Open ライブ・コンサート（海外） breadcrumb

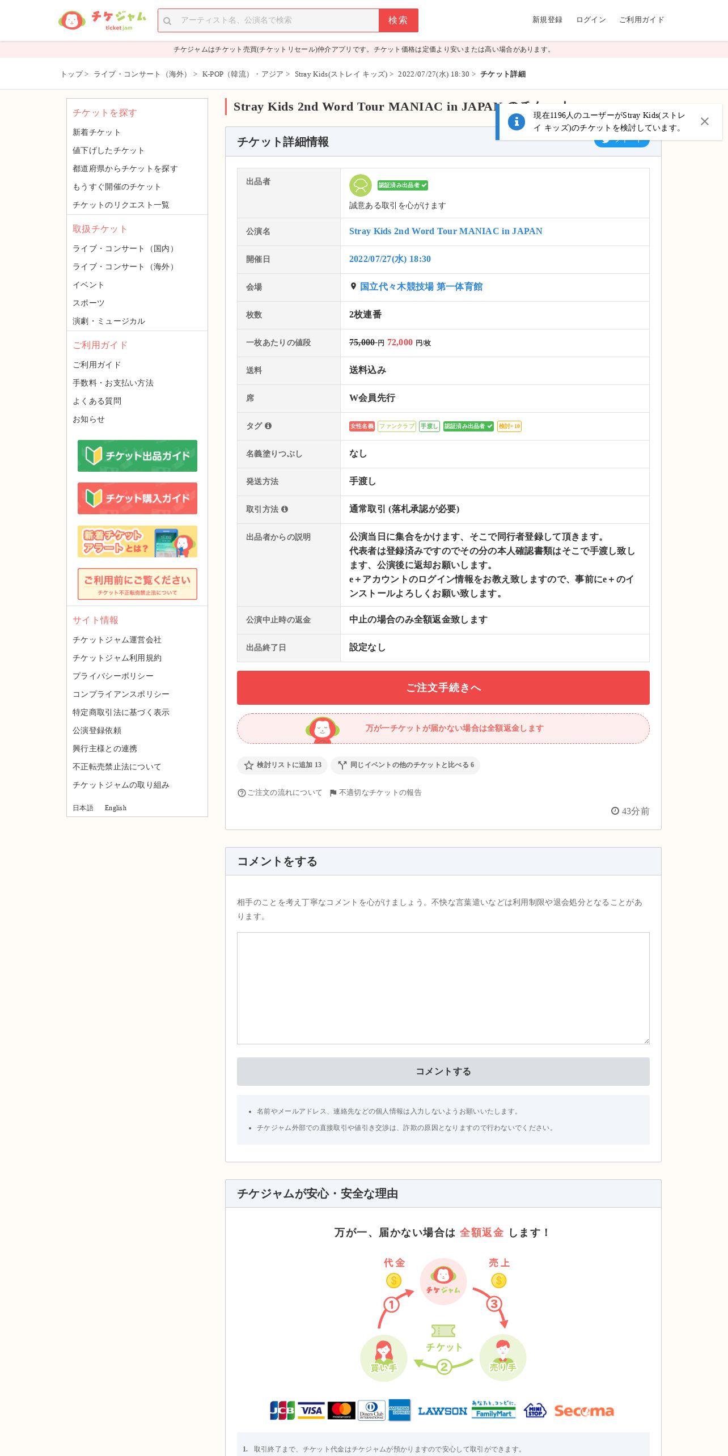[x=142, y=74]
